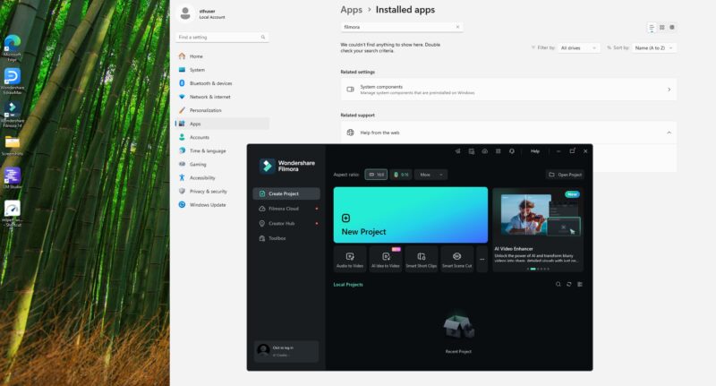This screenshot has width=716, height=386.
Task: Refresh the Local Projects list
Action: (x=568, y=284)
